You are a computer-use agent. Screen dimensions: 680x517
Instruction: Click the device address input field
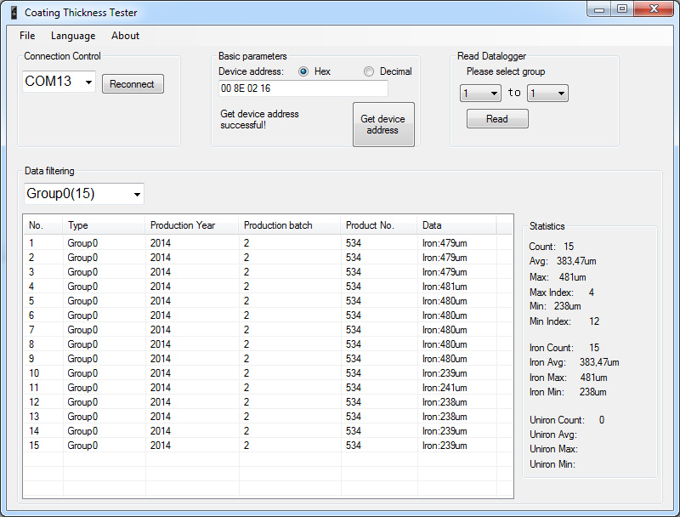click(x=303, y=88)
